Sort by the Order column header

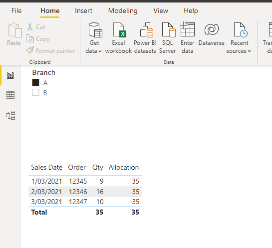pyautogui.click(x=77, y=167)
